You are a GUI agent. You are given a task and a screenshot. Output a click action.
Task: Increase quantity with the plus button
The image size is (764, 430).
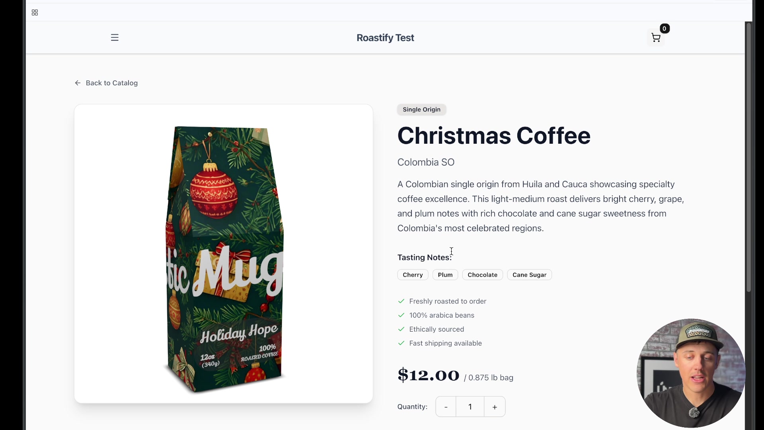click(x=495, y=407)
